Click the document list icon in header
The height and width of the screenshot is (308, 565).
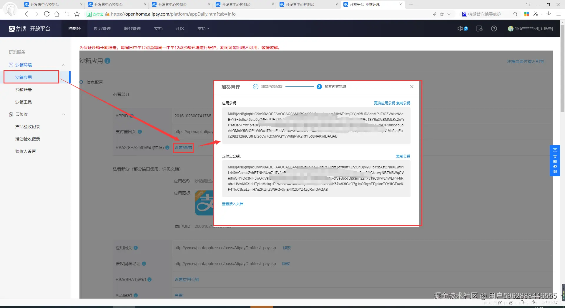point(479,29)
